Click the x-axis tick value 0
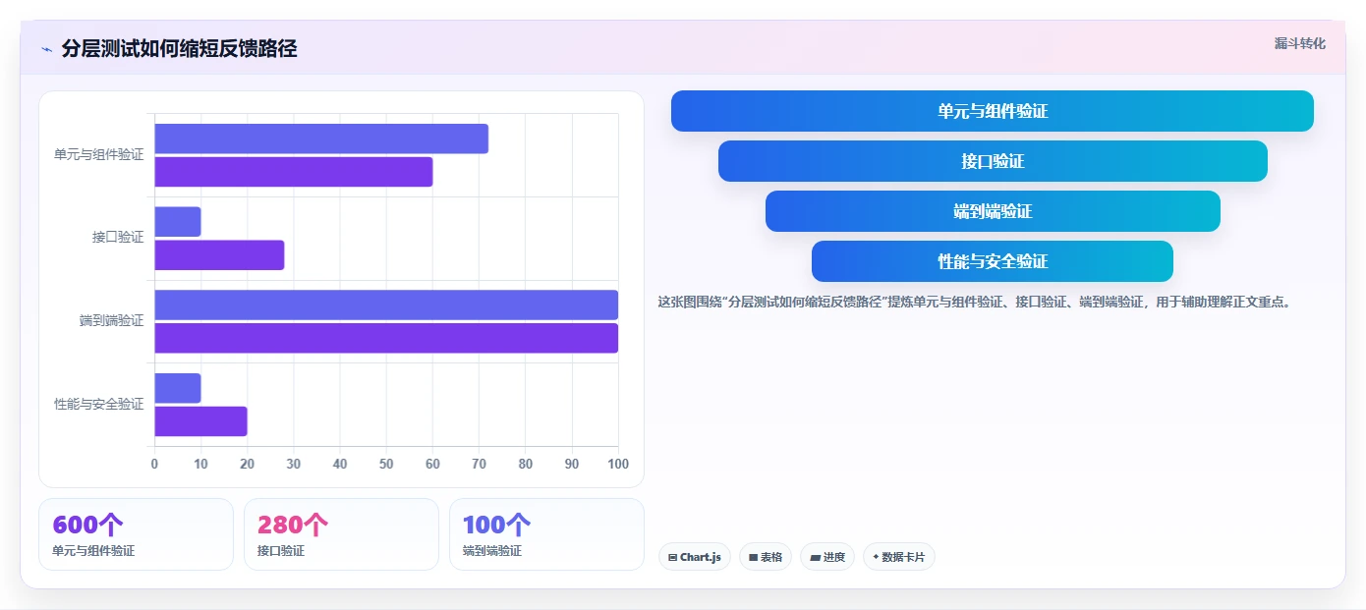Screen dimensions: 1366x610 point(154,464)
